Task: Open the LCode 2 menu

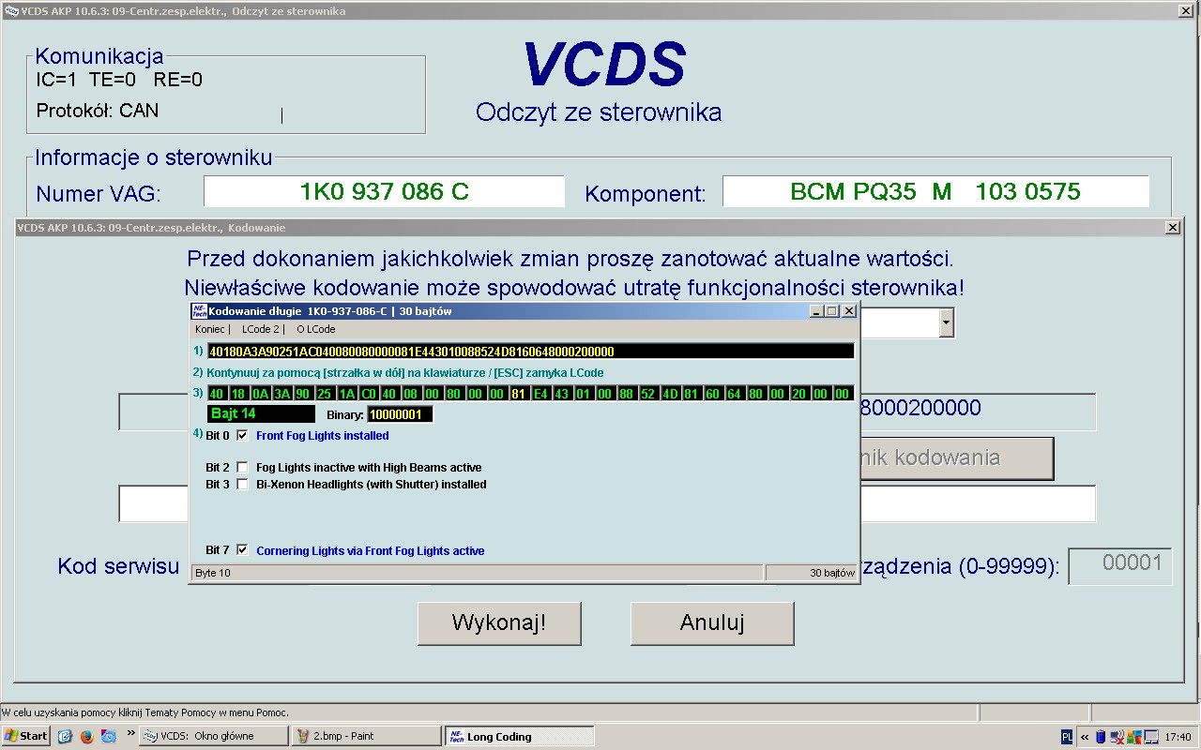Action: tap(262, 329)
